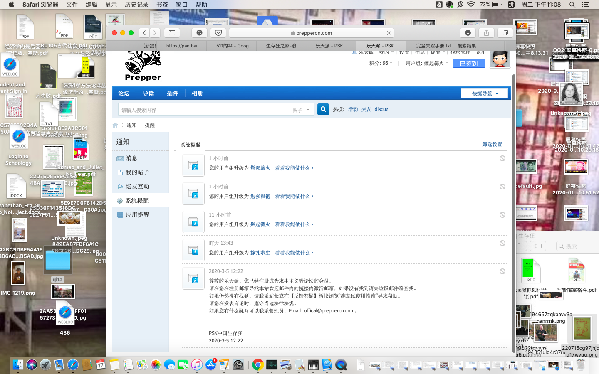The height and width of the screenshot is (374, 599).
Task: Click the Grammarly extension icon in the toolbar
Action: click(199, 33)
